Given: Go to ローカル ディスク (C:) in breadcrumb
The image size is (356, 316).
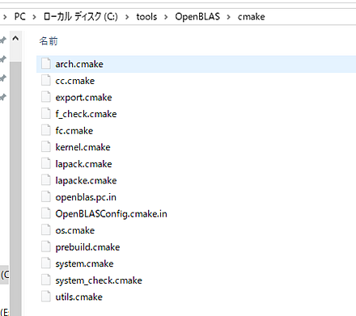Looking at the screenshot, I should 81,17.
